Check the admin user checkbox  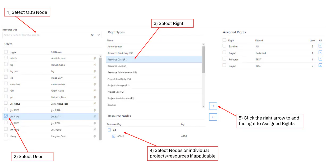pos(6,58)
